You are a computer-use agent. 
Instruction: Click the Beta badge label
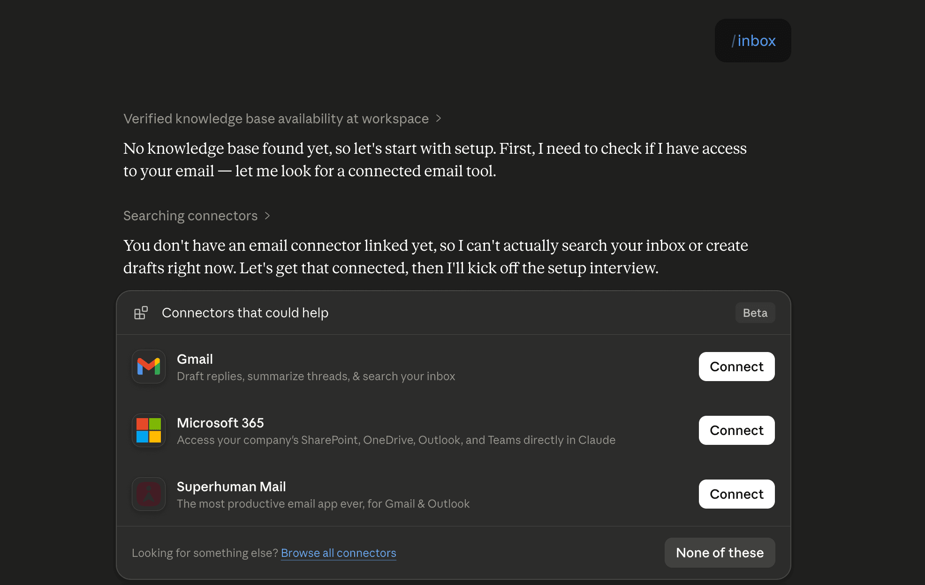[755, 313]
